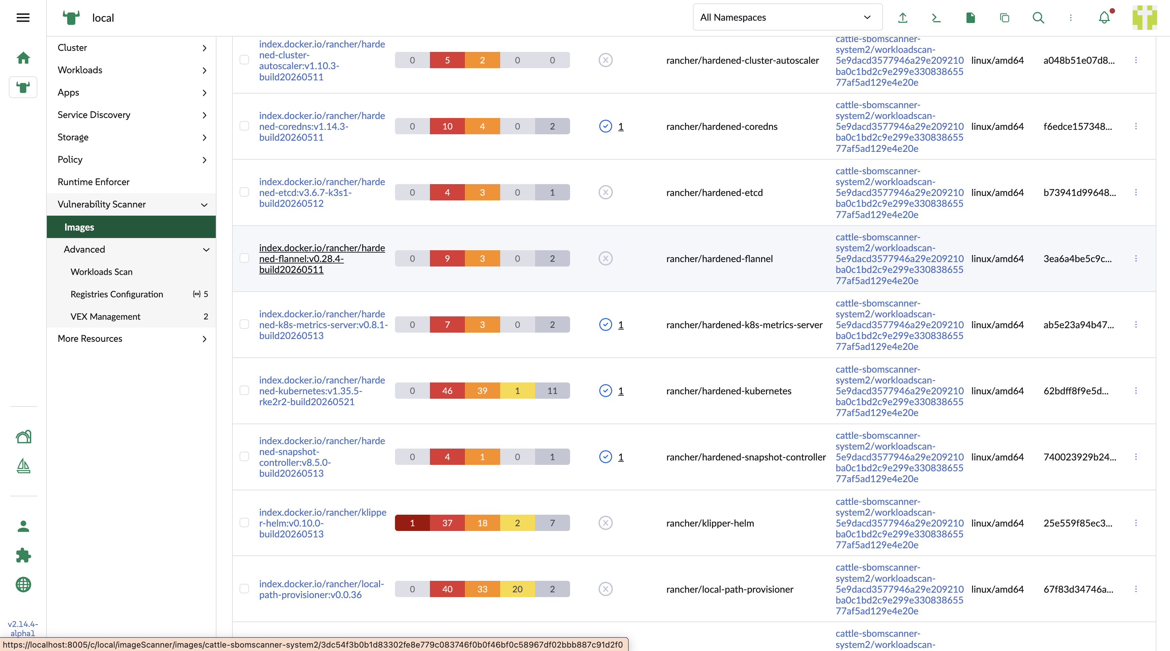Open Global Settings globe icon
Viewport: 1170px width, 651px height.
tap(23, 584)
